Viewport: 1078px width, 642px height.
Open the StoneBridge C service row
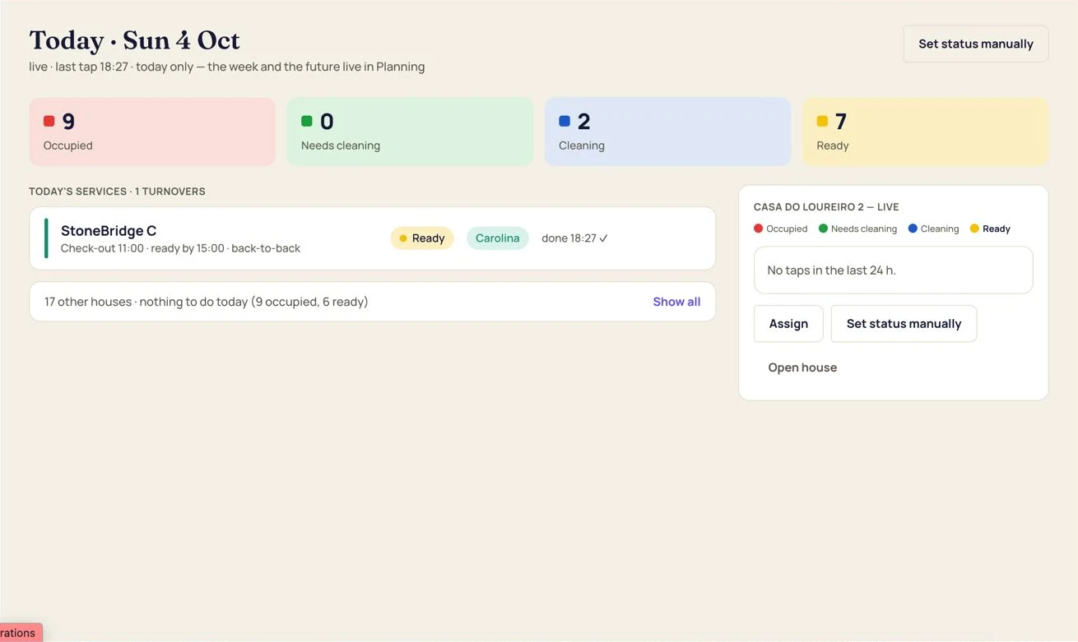(x=372, y=238)
